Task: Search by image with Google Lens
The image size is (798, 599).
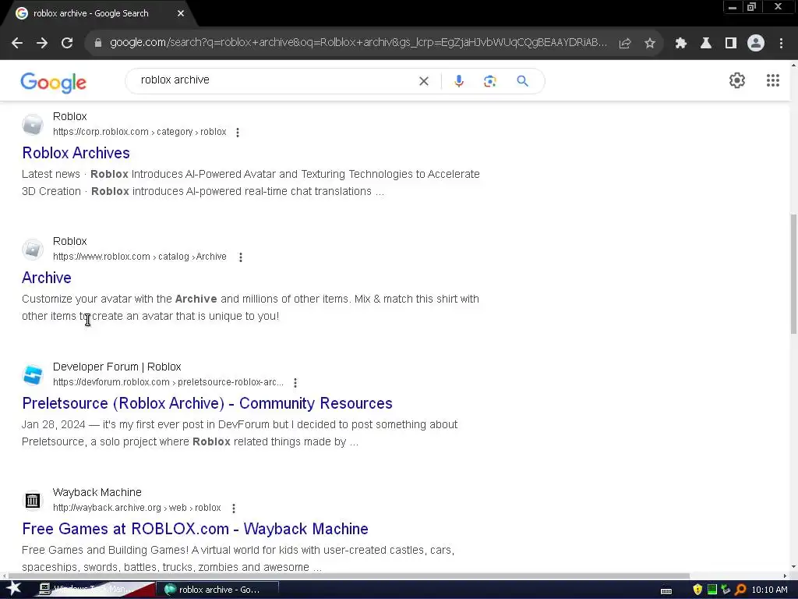Action: (x=489, y=81)
